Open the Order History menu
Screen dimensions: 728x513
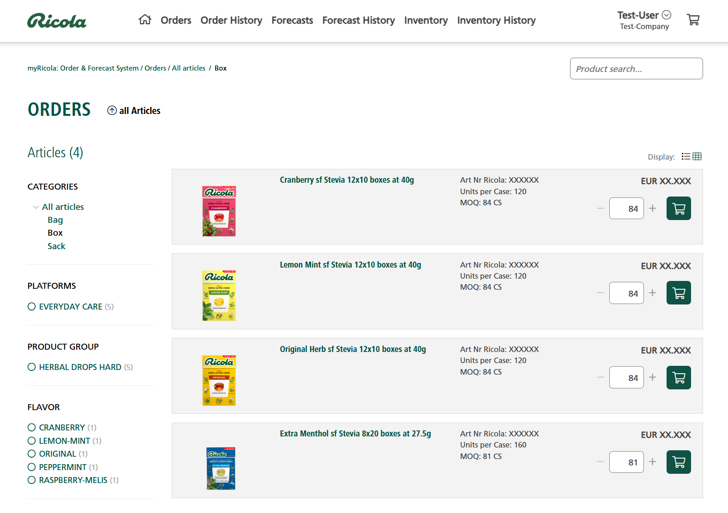pos(231,20)
